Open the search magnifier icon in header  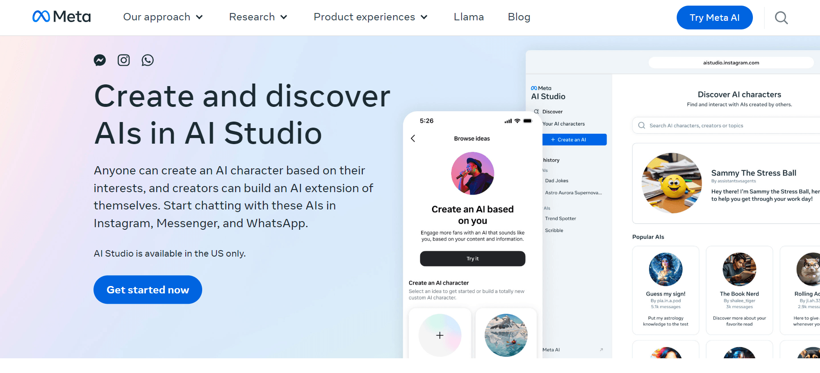coord(781,18)
